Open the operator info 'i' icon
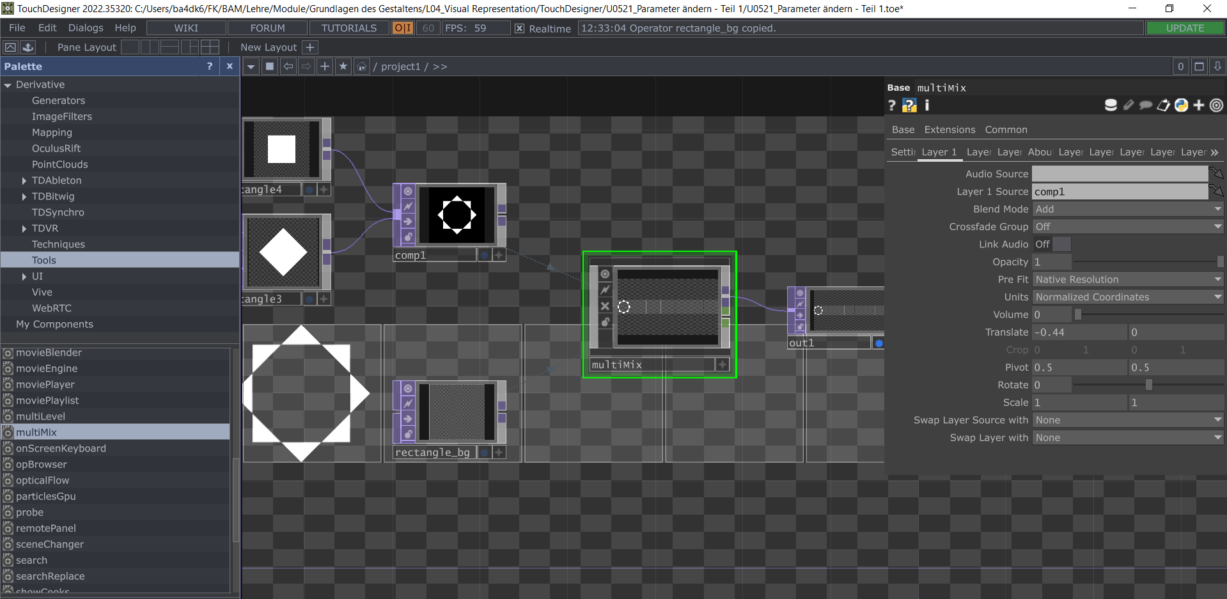Viewport: 1227px width, 599px height. [x=926, y=105]
